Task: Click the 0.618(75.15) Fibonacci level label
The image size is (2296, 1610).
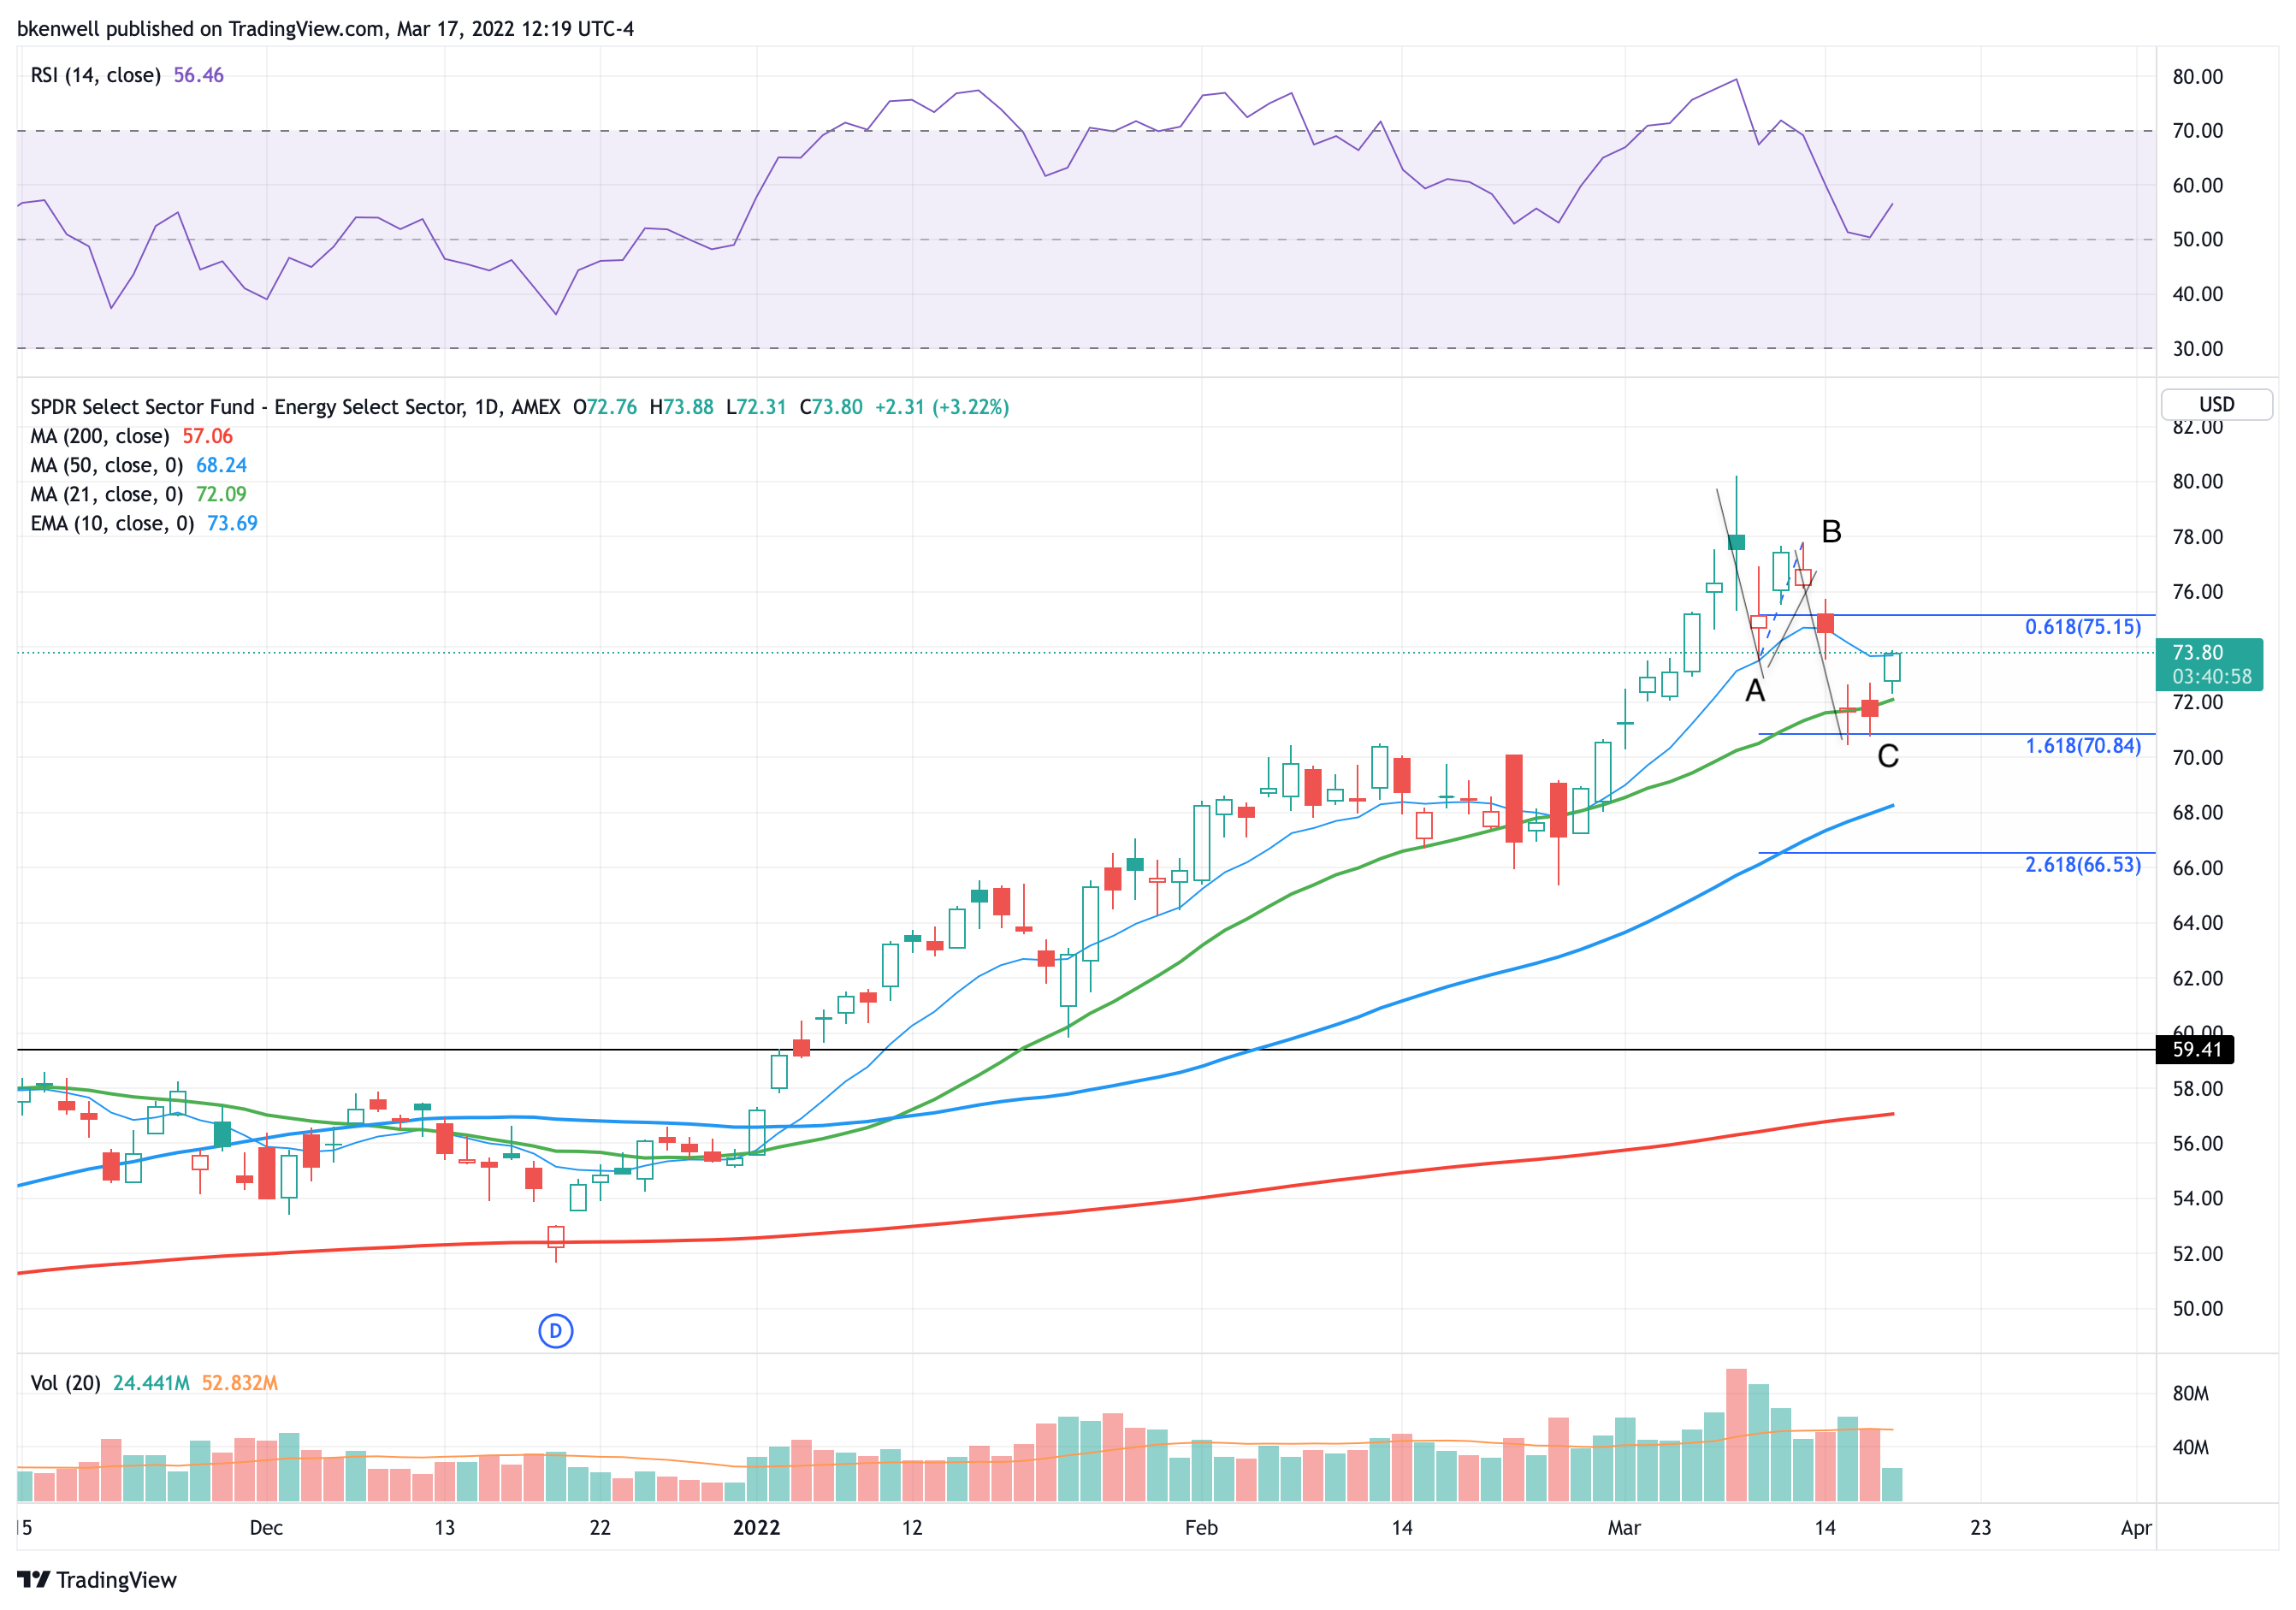Action: pyautogui.click(x=2082, y=627)
